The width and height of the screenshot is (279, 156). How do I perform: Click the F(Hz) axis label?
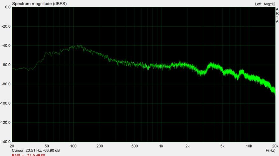[x=270, y=151]
